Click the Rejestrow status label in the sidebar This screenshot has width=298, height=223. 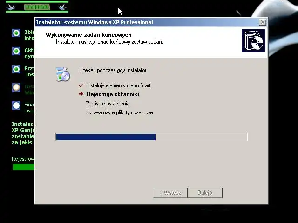tap(23, 159)
